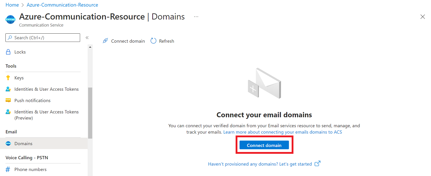Click the Phone numbers hash icon
This screenshot has height=176, width=431.
click(8, 170)
